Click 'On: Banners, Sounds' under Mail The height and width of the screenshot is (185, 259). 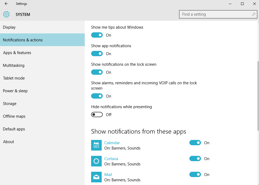point(122,180)
